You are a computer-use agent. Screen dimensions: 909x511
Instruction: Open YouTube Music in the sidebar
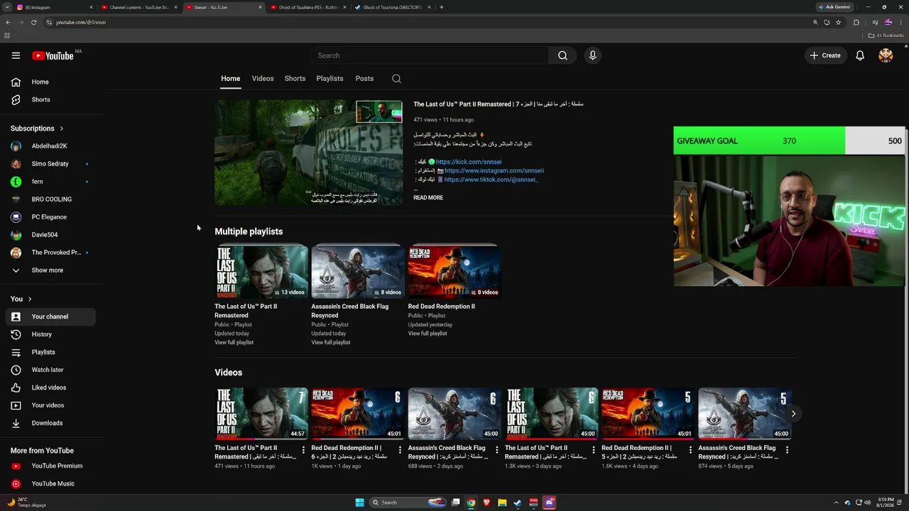(50, 483)
